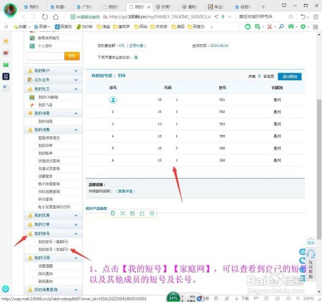
Task: Open 我的短号（家庭网）in the sidebar
Action: point(53,249)
